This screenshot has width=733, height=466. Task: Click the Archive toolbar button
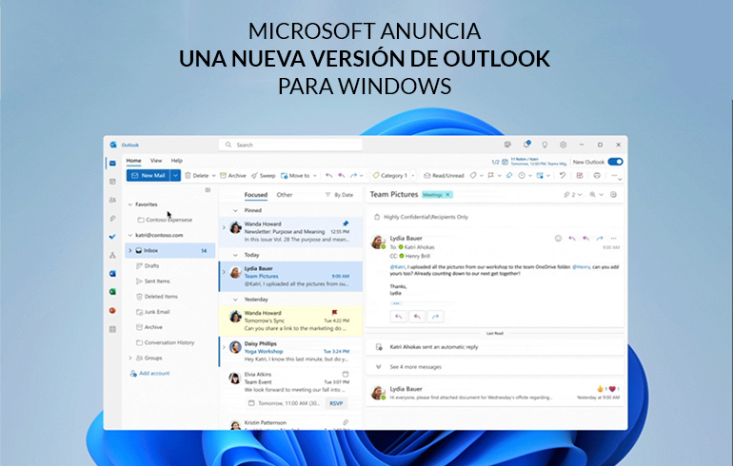tap(233, 176)
